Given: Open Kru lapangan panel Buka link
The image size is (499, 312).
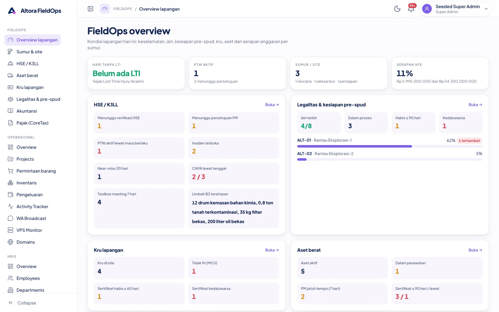Looking at the screenshot, I should [272, 250].
